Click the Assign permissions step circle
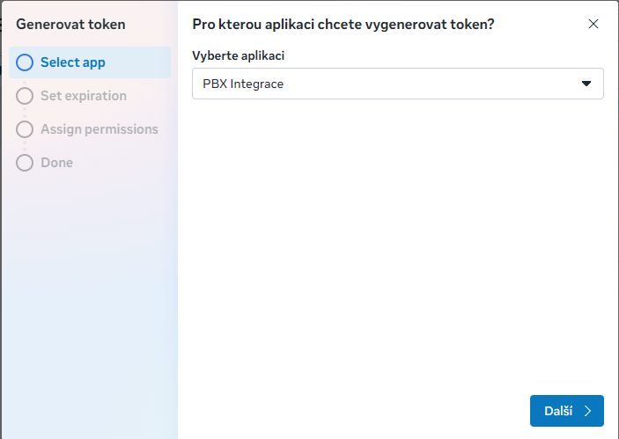Viewport: 619px width, 439px height. [x=25, y=129]
